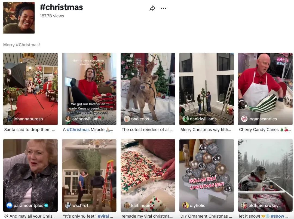
Task: Play the cutest reindeer video
Action: point(148,84)
